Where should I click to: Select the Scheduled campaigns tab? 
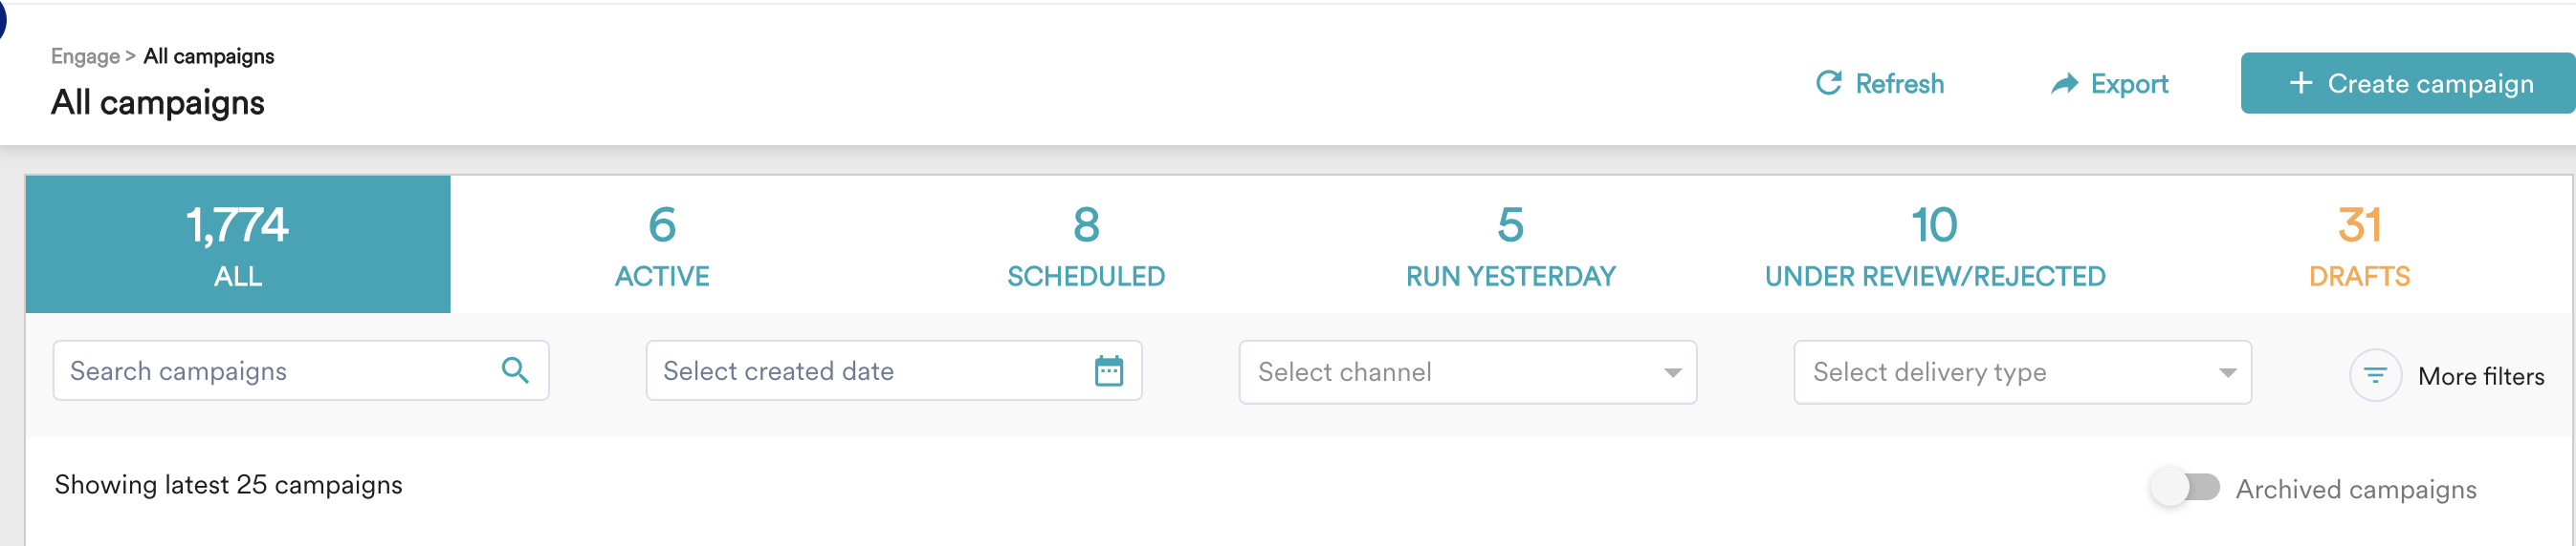tap(1086, 244)
